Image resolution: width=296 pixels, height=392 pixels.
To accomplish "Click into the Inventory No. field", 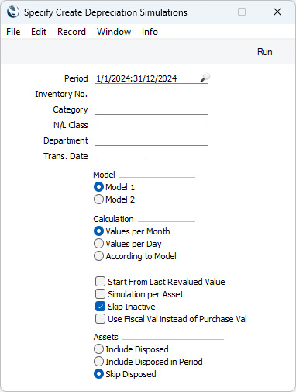I will [152, 94].
